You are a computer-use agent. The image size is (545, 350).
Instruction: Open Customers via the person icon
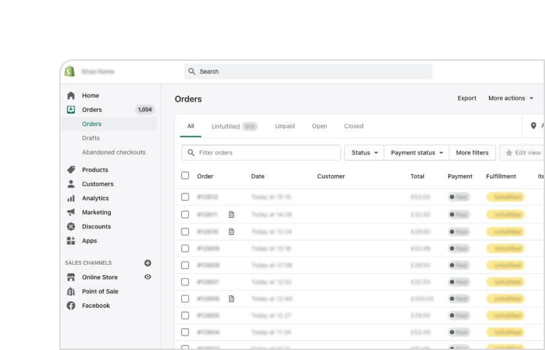[x=71, y=184]
